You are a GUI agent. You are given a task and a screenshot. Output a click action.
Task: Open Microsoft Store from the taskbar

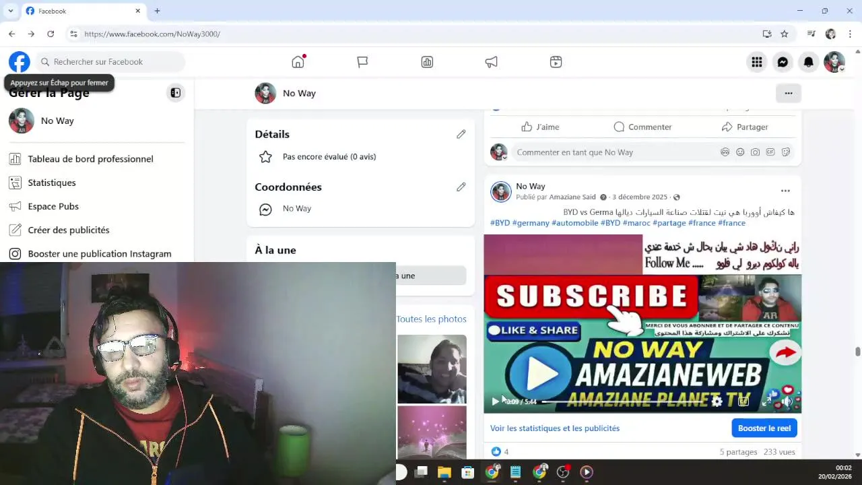[467, 472]
